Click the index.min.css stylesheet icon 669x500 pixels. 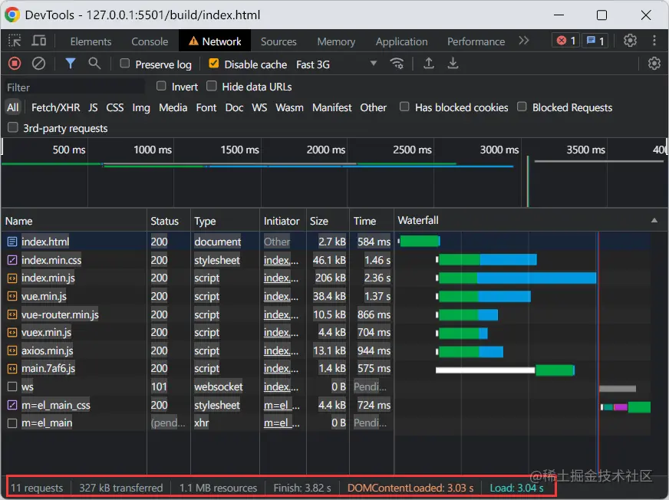(x=12, y=260)
